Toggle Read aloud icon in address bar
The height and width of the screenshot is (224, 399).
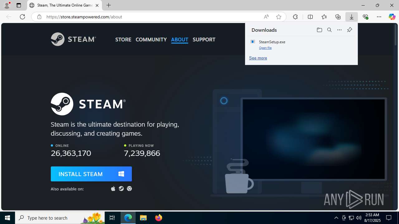point(266,17)
